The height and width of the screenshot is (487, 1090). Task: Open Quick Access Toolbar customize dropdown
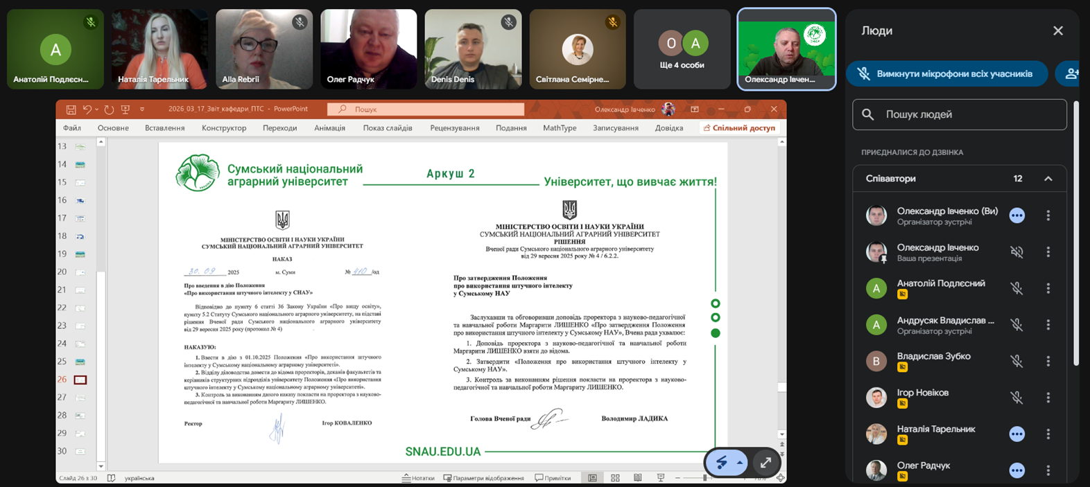pos(142,109)
